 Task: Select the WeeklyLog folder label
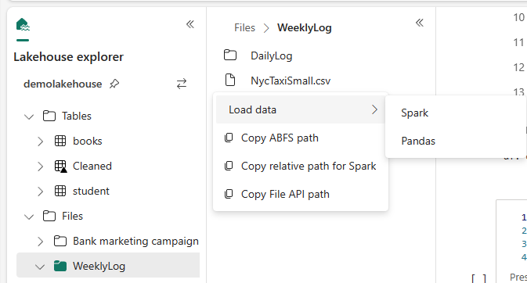click(x=99, y=267)
